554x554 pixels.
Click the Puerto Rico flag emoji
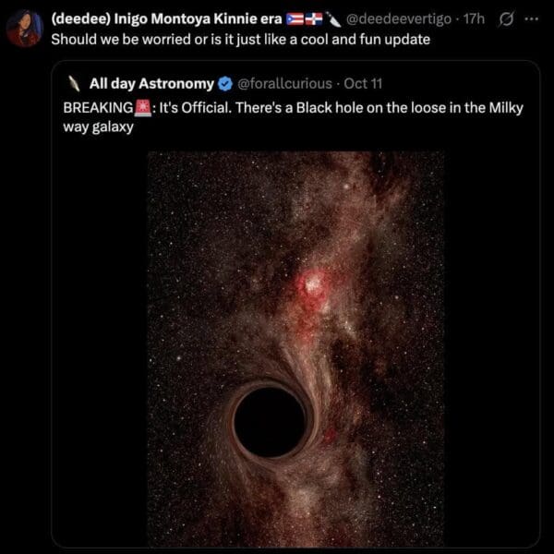click(x=295, y=19)
